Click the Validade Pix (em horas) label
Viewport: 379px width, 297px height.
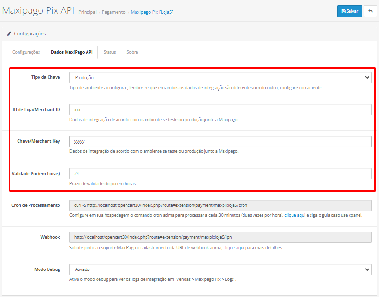[x=36, y=173]
